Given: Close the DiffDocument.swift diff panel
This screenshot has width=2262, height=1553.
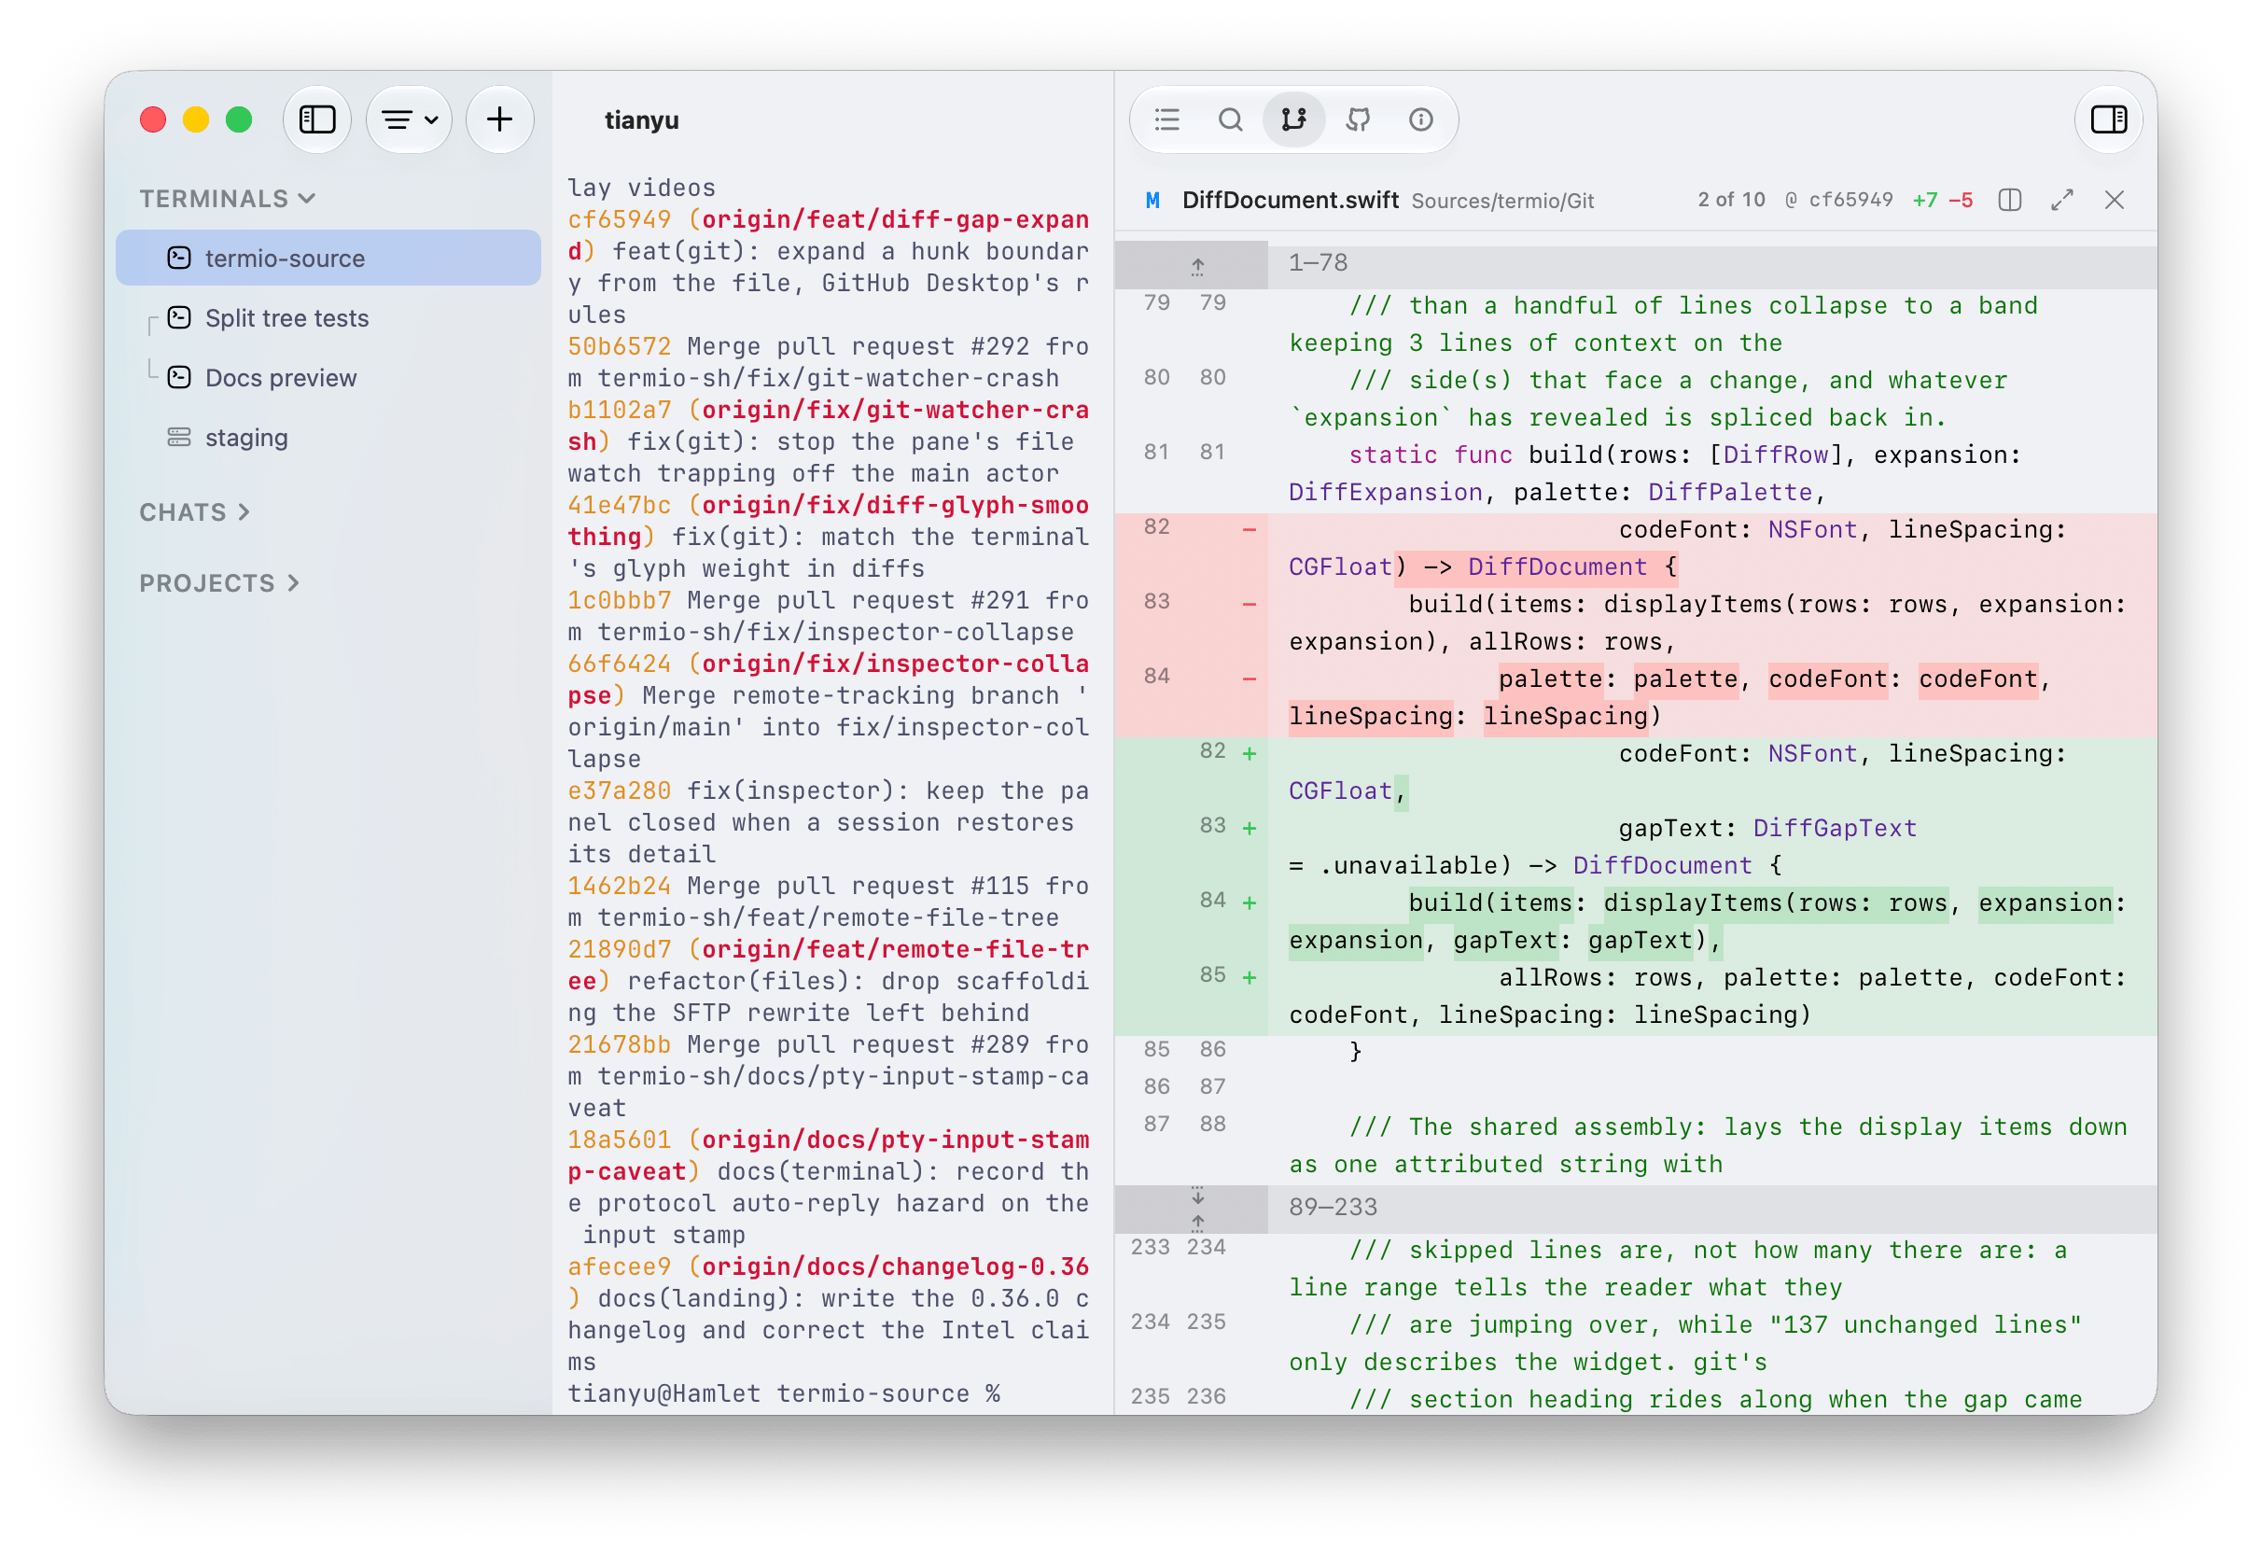Looking at the screenshot, I should point(2114,200).
